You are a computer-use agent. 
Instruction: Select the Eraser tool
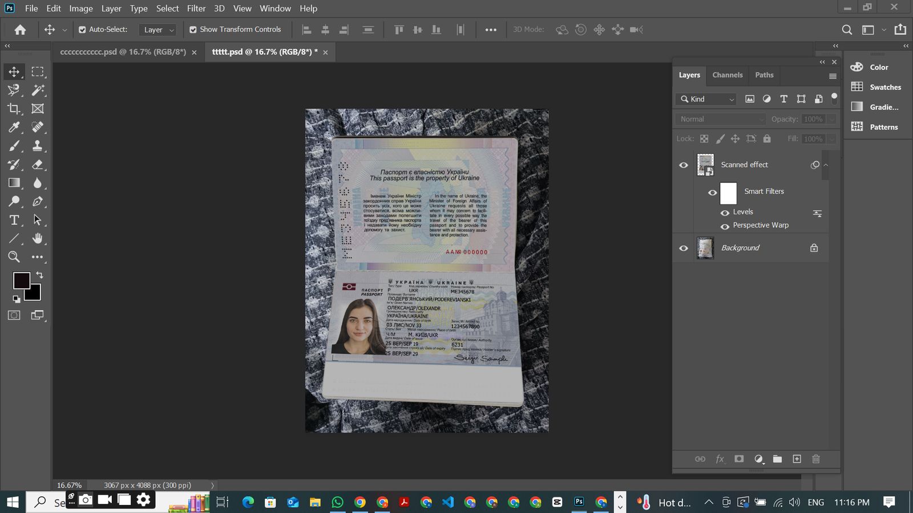pos(38,165)
